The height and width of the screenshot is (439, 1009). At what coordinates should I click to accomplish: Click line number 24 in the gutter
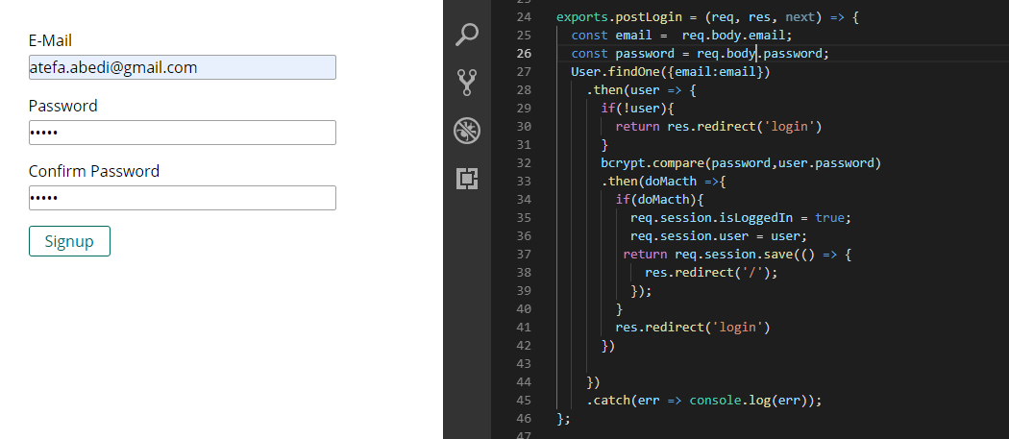pos(524,16)
